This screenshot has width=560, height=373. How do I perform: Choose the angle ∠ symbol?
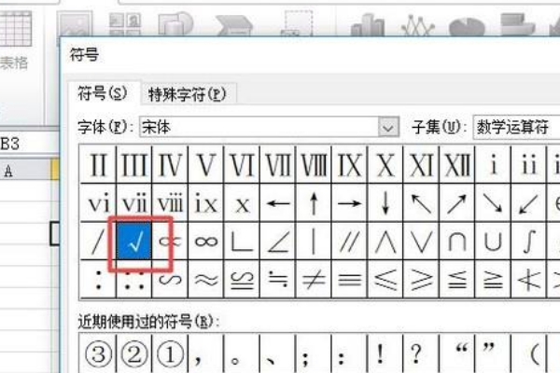pyautogui.click(x=278, y=242)
